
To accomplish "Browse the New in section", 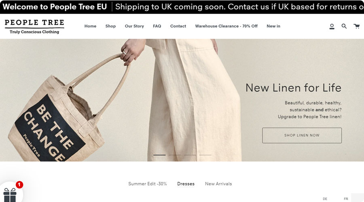I will click(x=273, y=26).
